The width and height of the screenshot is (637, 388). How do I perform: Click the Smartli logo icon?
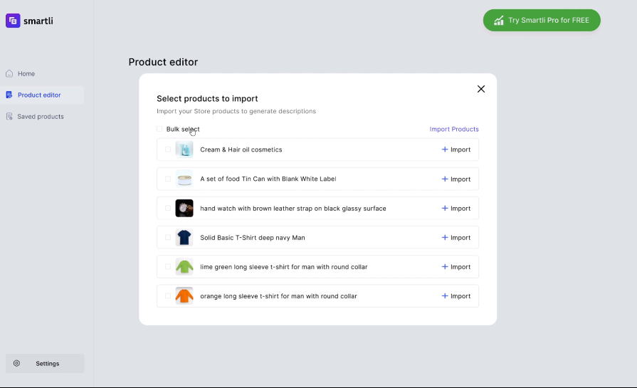[13, 21]
